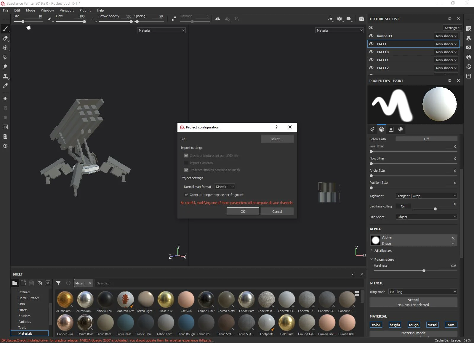Toggle the color material channel
Viewport: 474px width, 343px height.
click(376, 325)
